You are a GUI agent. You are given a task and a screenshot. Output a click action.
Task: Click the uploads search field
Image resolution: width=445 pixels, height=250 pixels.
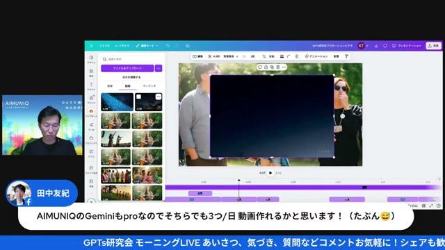[x=131, y=59]
